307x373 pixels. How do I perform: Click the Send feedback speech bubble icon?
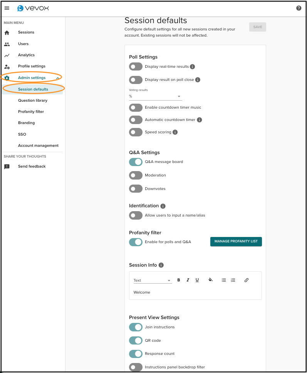click(7, 166)
